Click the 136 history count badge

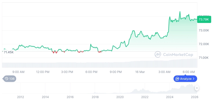tap(11, 79)
